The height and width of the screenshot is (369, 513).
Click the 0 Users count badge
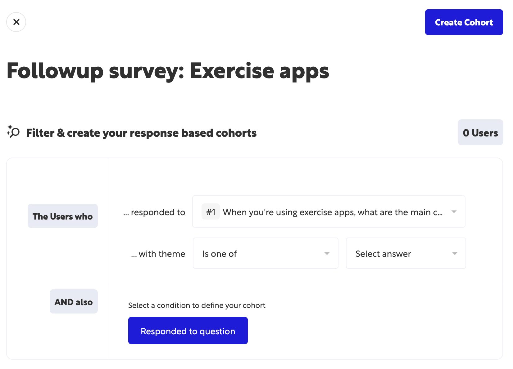point(480,132)
